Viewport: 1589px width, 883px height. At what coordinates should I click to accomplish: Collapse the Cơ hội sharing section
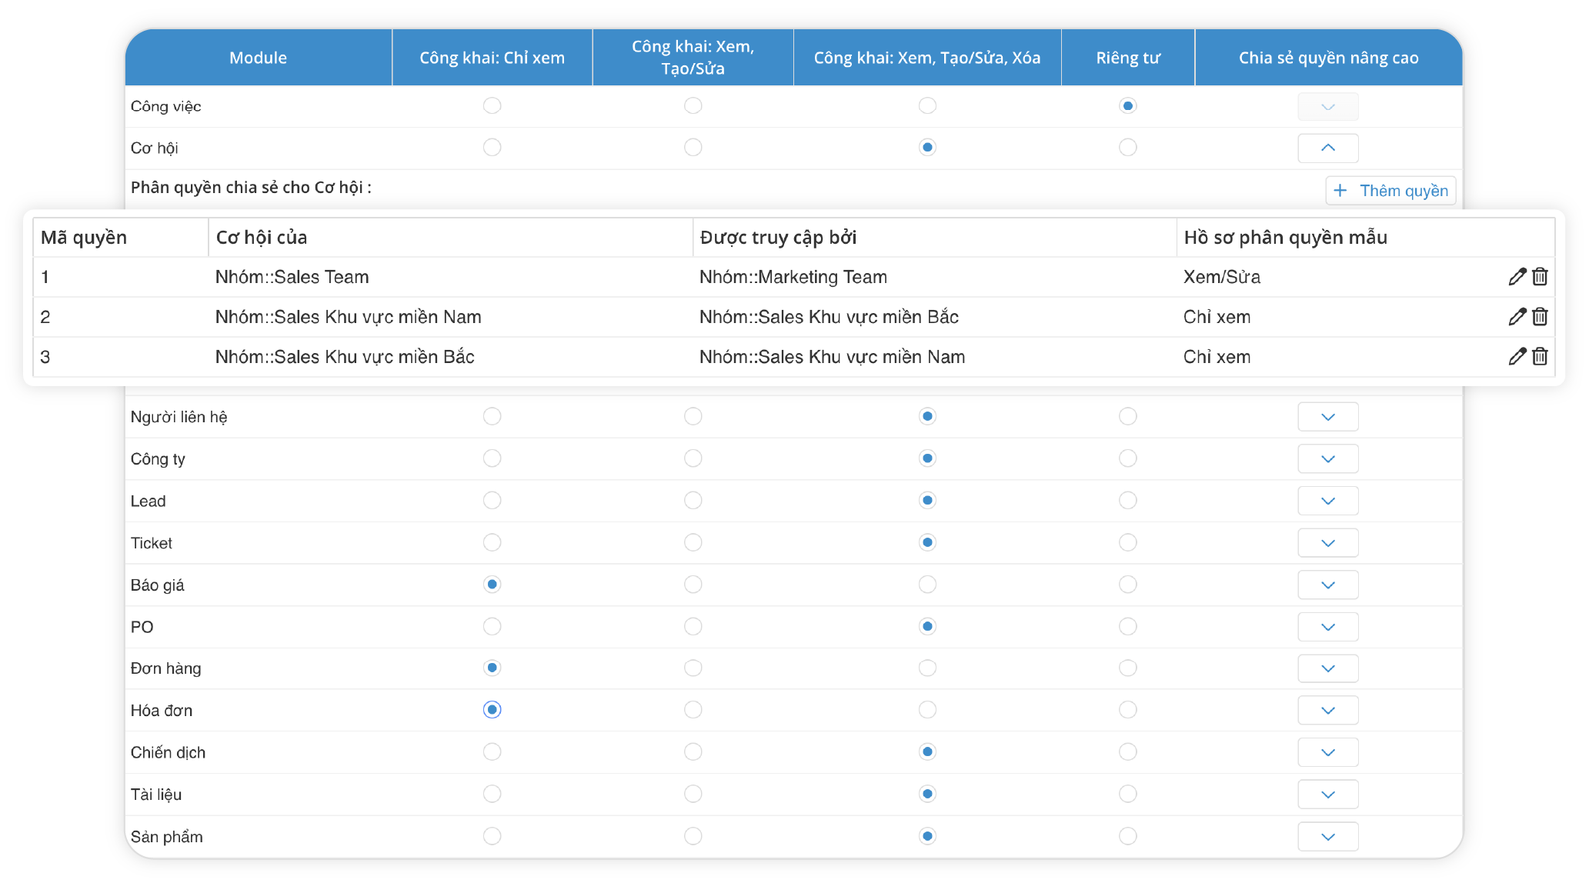point(1327,148)
